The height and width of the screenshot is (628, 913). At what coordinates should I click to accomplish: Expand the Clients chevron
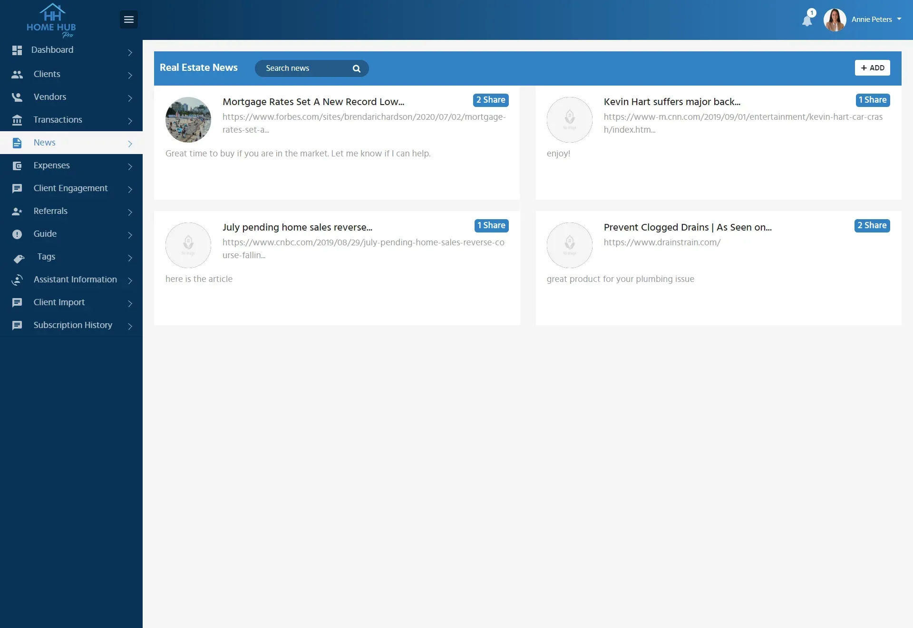click(130, 75)
